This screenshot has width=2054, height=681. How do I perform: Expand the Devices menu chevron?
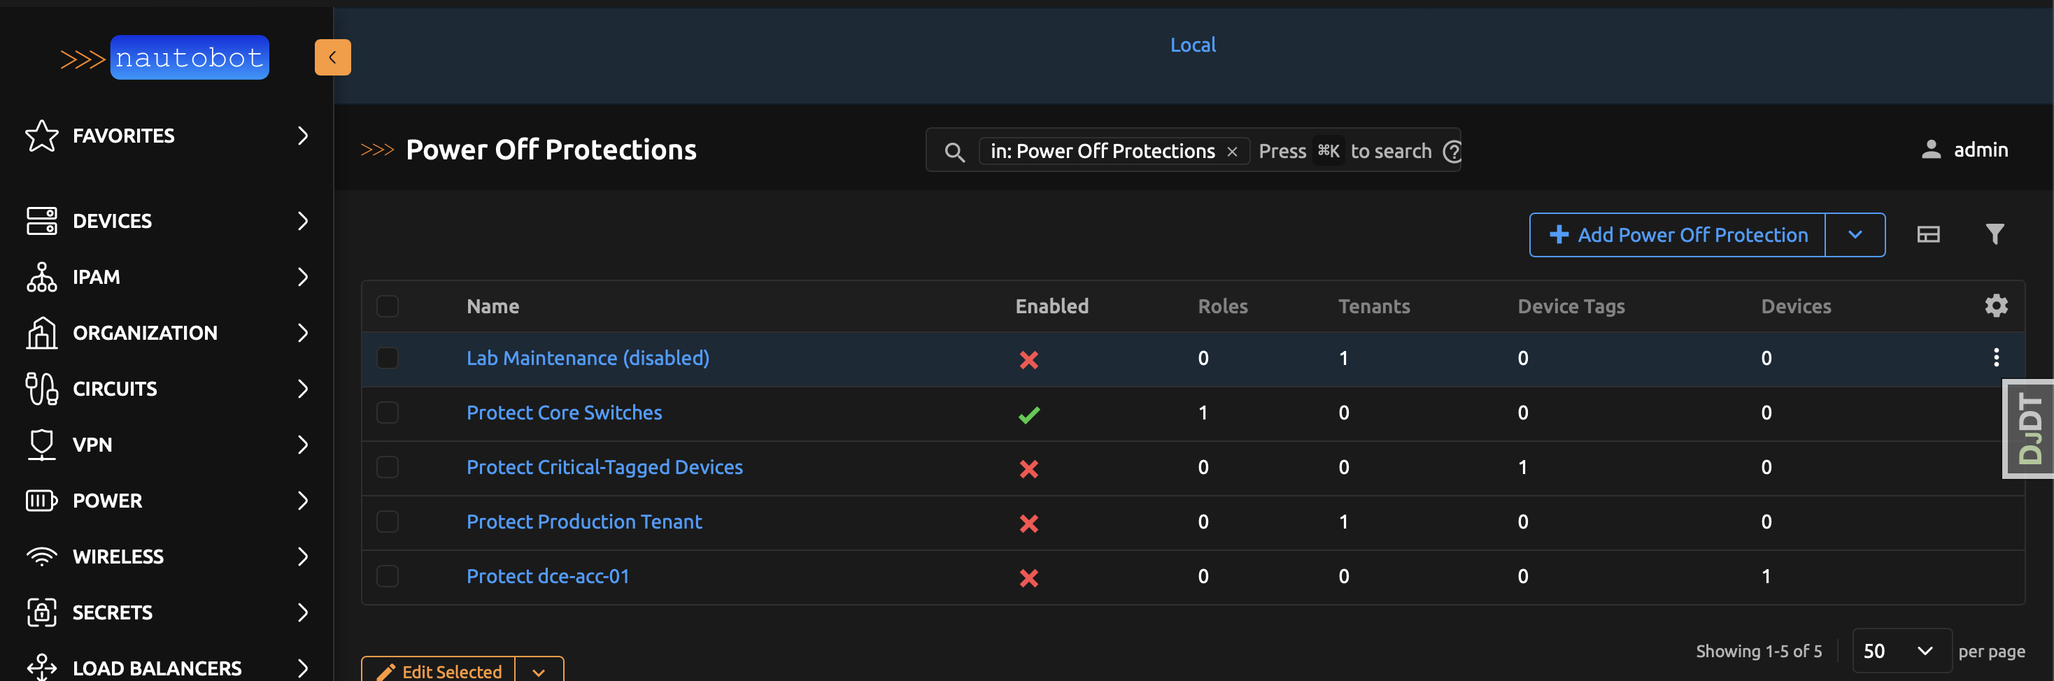pos(302,221)
